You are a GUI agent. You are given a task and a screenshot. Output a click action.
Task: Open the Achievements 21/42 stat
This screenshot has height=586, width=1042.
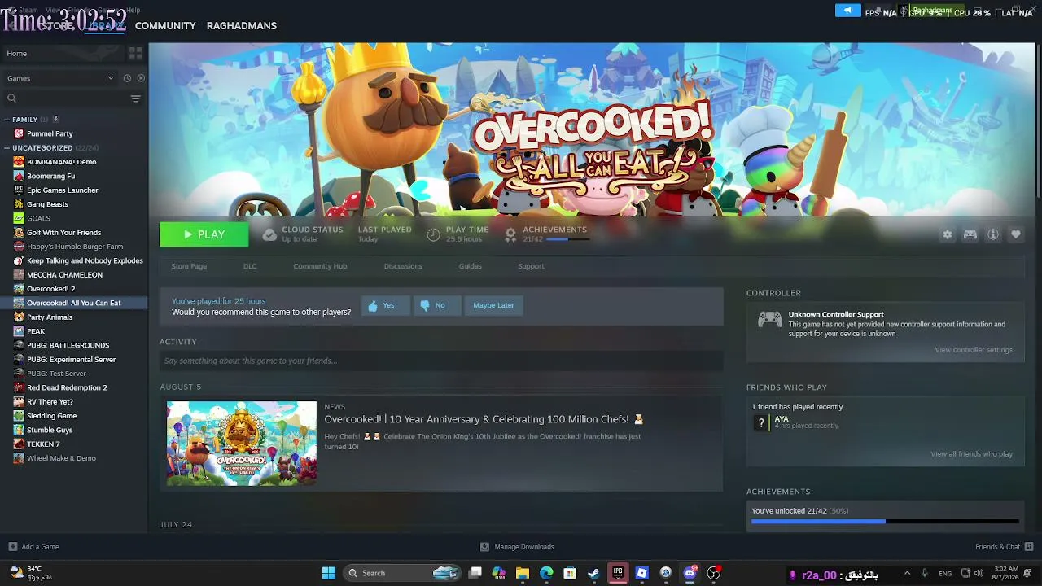pyautogui.click(x=546, y=234)
